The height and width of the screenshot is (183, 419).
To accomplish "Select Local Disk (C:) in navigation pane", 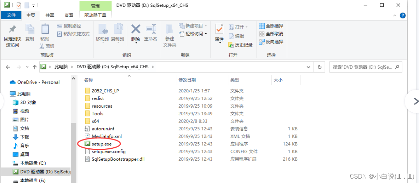I will click(x=29, y=163).
